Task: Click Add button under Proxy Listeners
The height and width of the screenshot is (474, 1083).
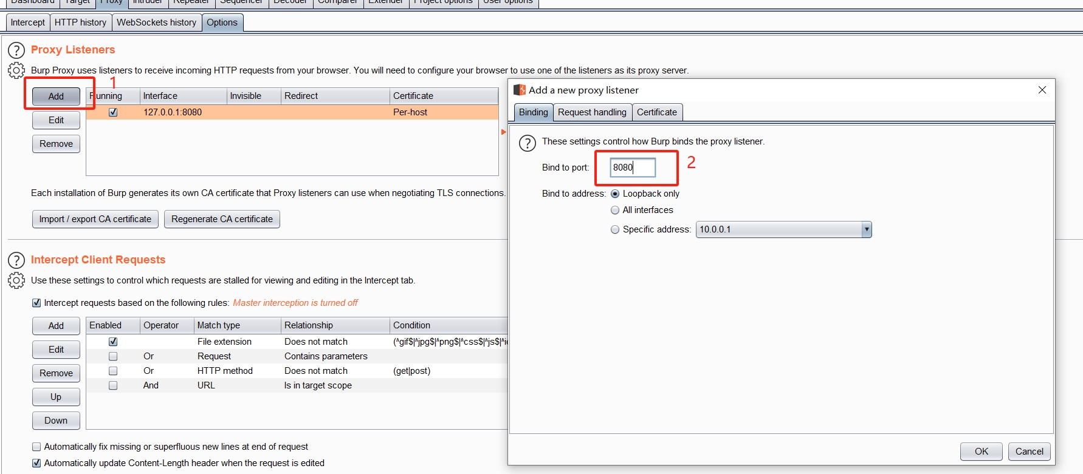Action: (56, 96)
